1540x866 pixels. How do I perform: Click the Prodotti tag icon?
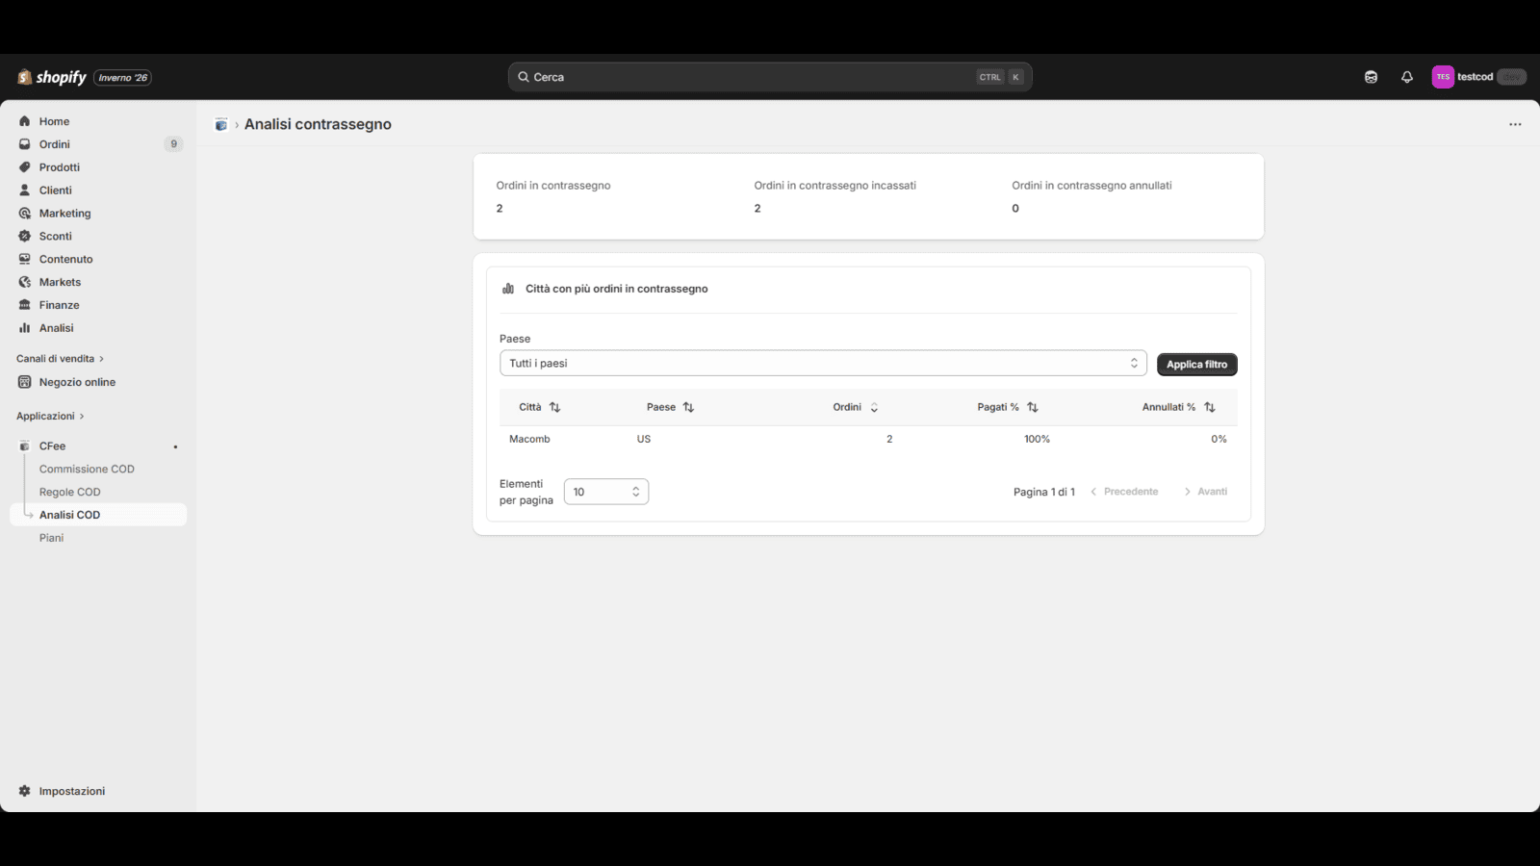[x=25, y=167]
